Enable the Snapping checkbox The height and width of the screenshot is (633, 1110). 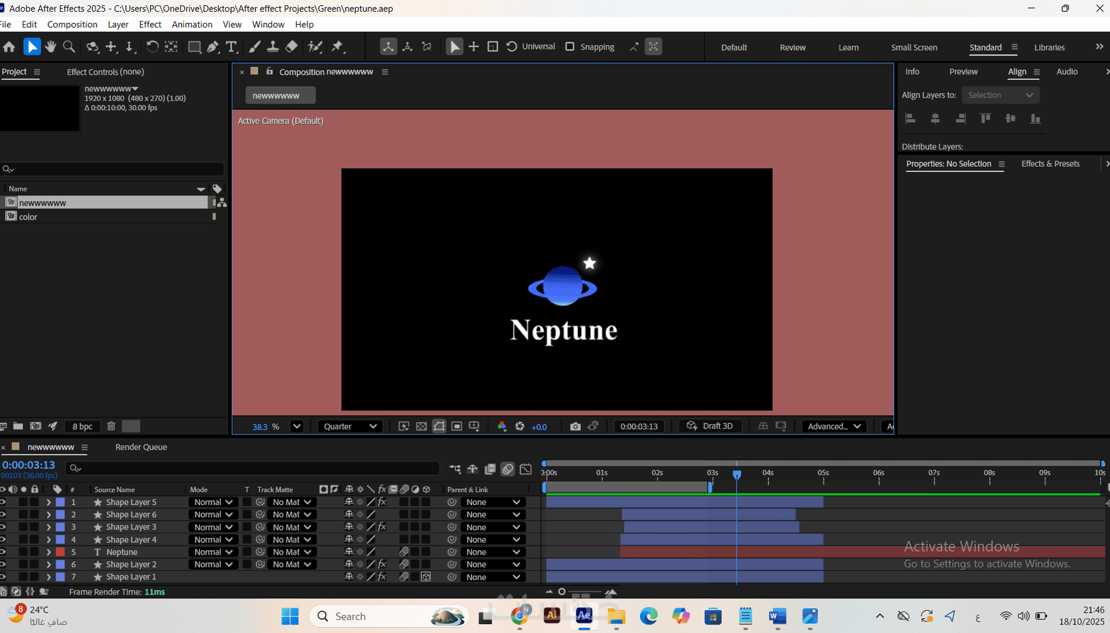(570, 47)
